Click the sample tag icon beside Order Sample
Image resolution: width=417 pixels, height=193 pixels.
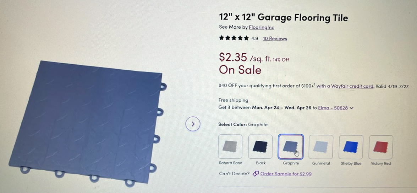(255, 174)
